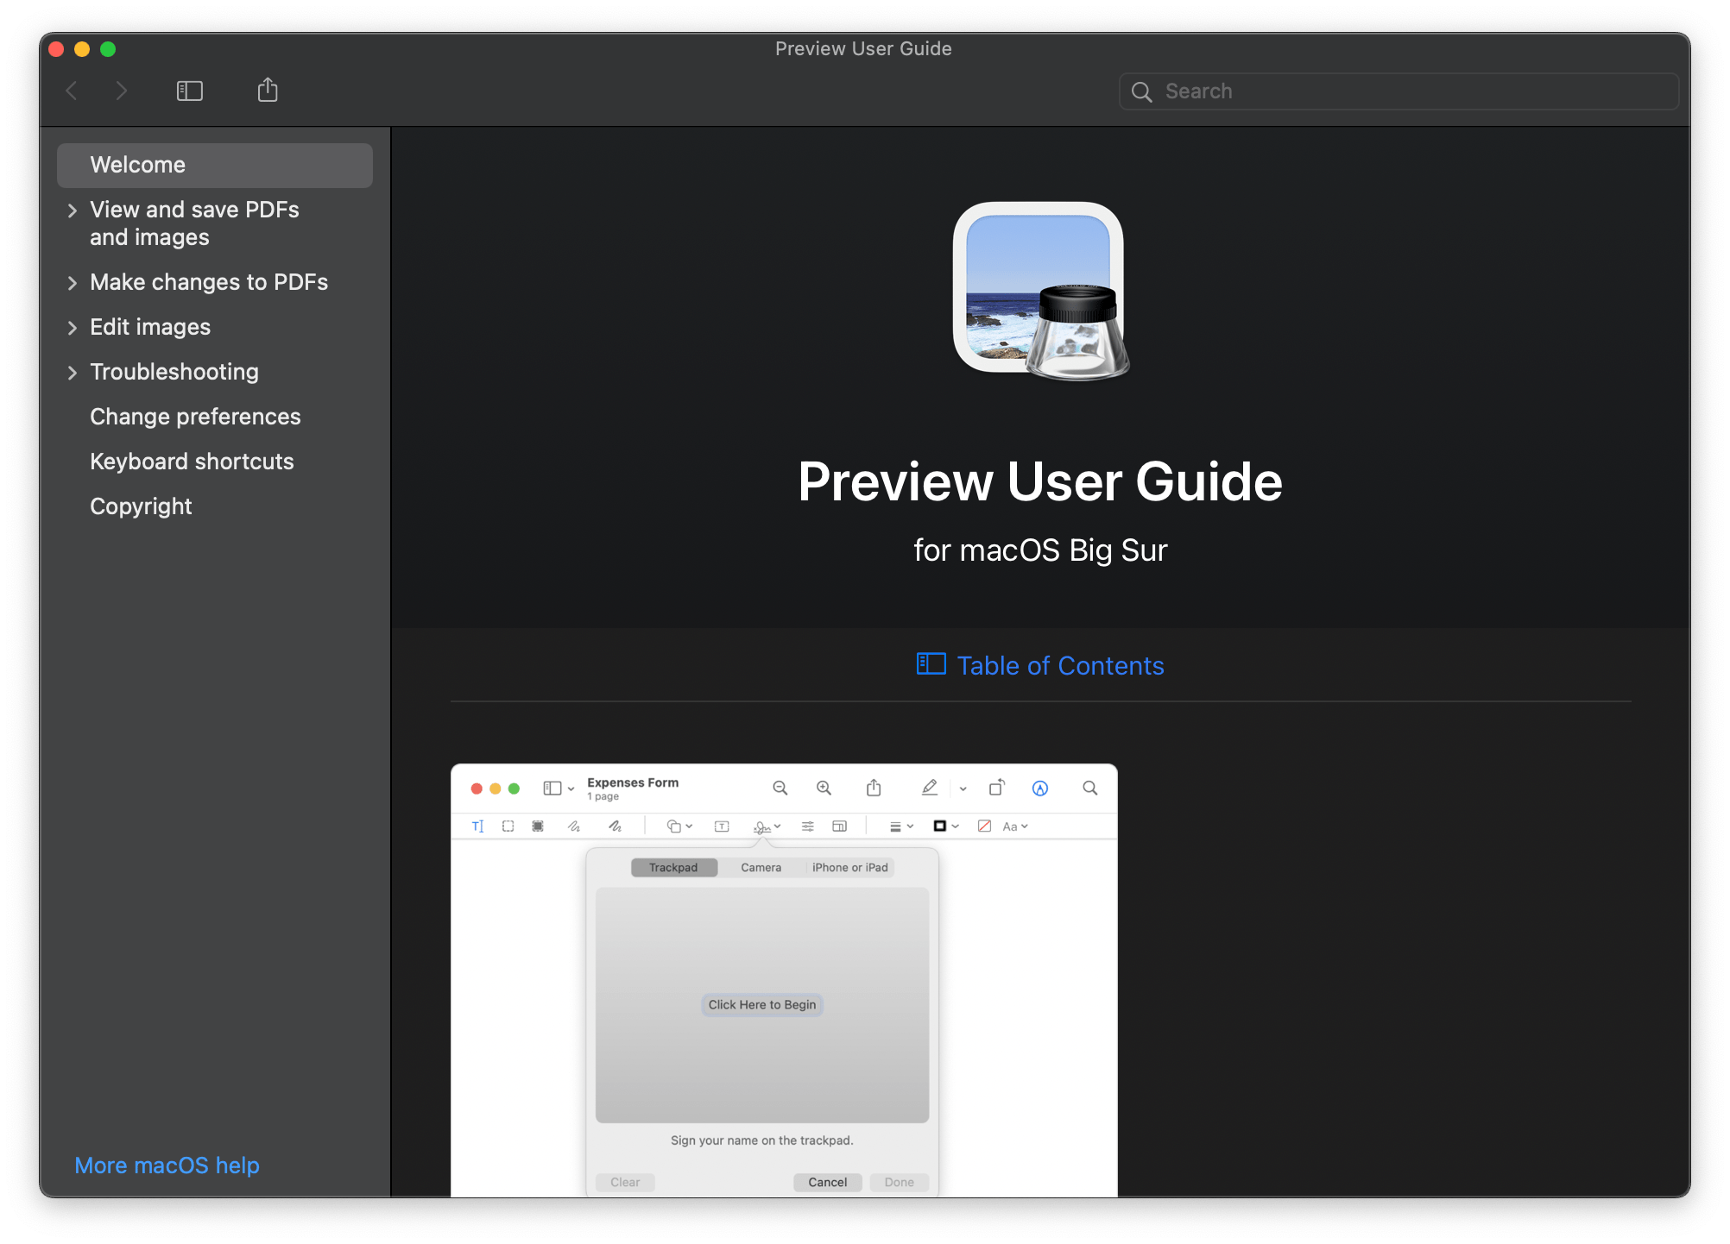1730x1244 pixels.
Task: Click the Adjust Size icon in the markup toolbar
Action: pos(840,826)
